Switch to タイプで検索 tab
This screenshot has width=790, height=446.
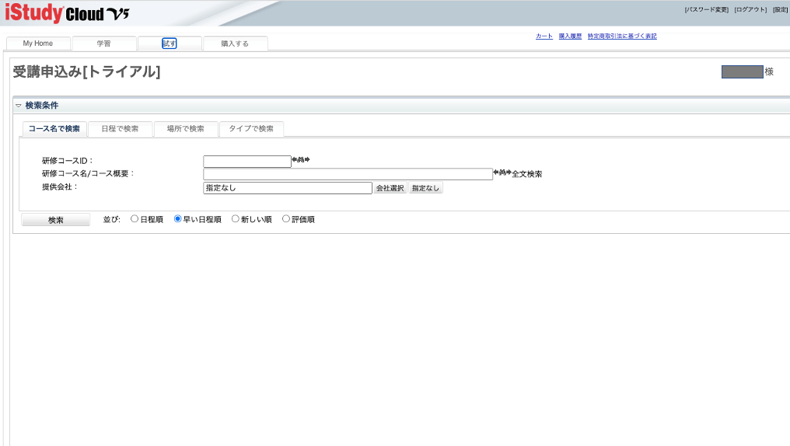pos(250,129)
